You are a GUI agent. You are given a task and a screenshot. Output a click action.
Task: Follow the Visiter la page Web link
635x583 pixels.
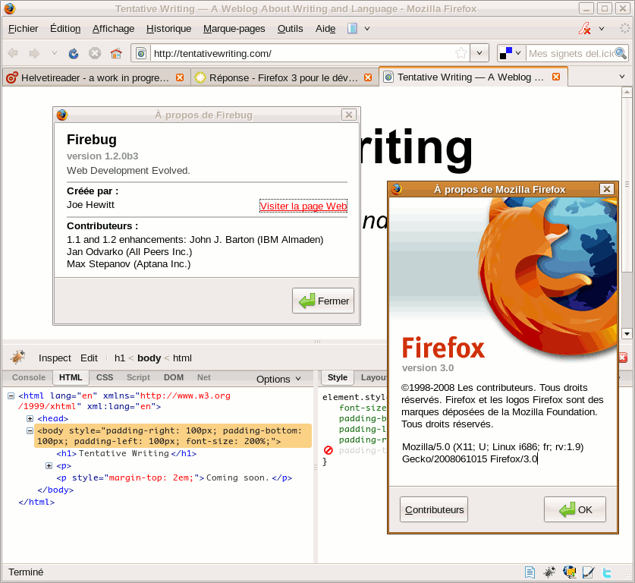pos(303,206)
